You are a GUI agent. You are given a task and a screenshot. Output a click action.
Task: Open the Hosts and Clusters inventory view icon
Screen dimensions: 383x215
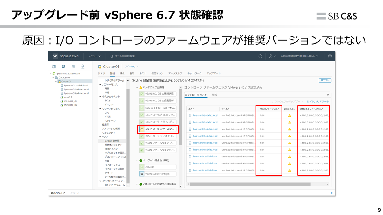click(54, 67)
